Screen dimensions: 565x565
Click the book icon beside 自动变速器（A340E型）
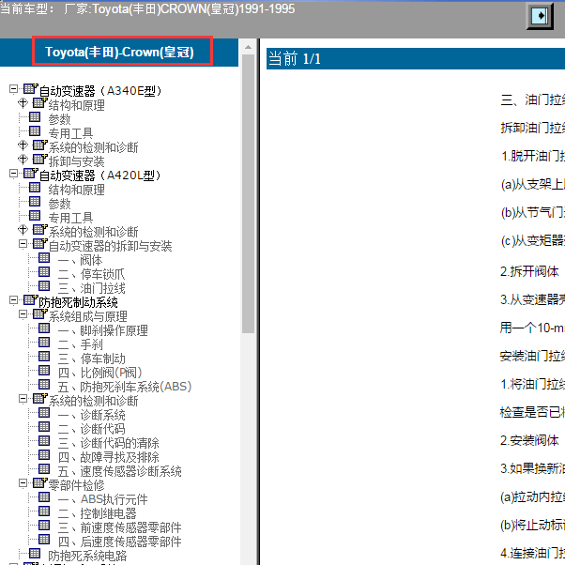pos(30,88)
